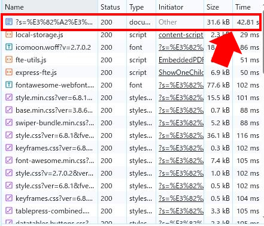Click the 'Other' initiator cell
Viewport: 264px width, 226px height.
(168, 22)
